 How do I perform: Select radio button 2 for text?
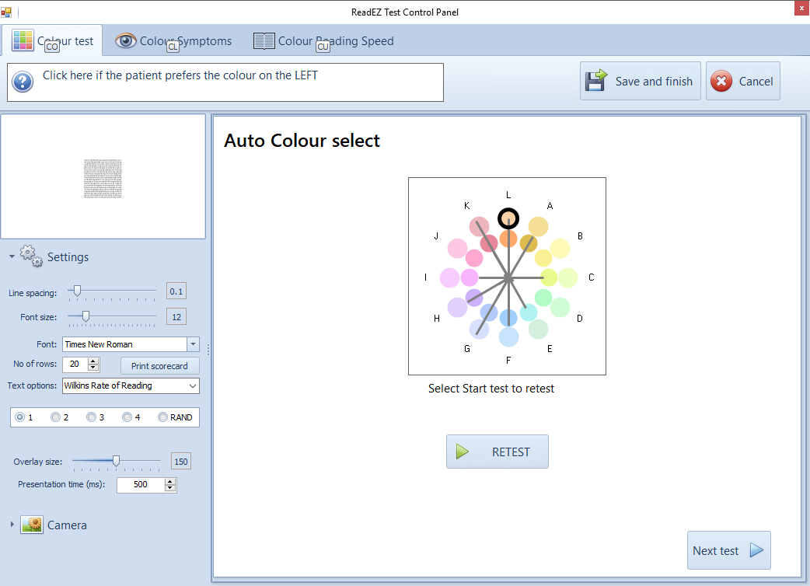(56, 417)
